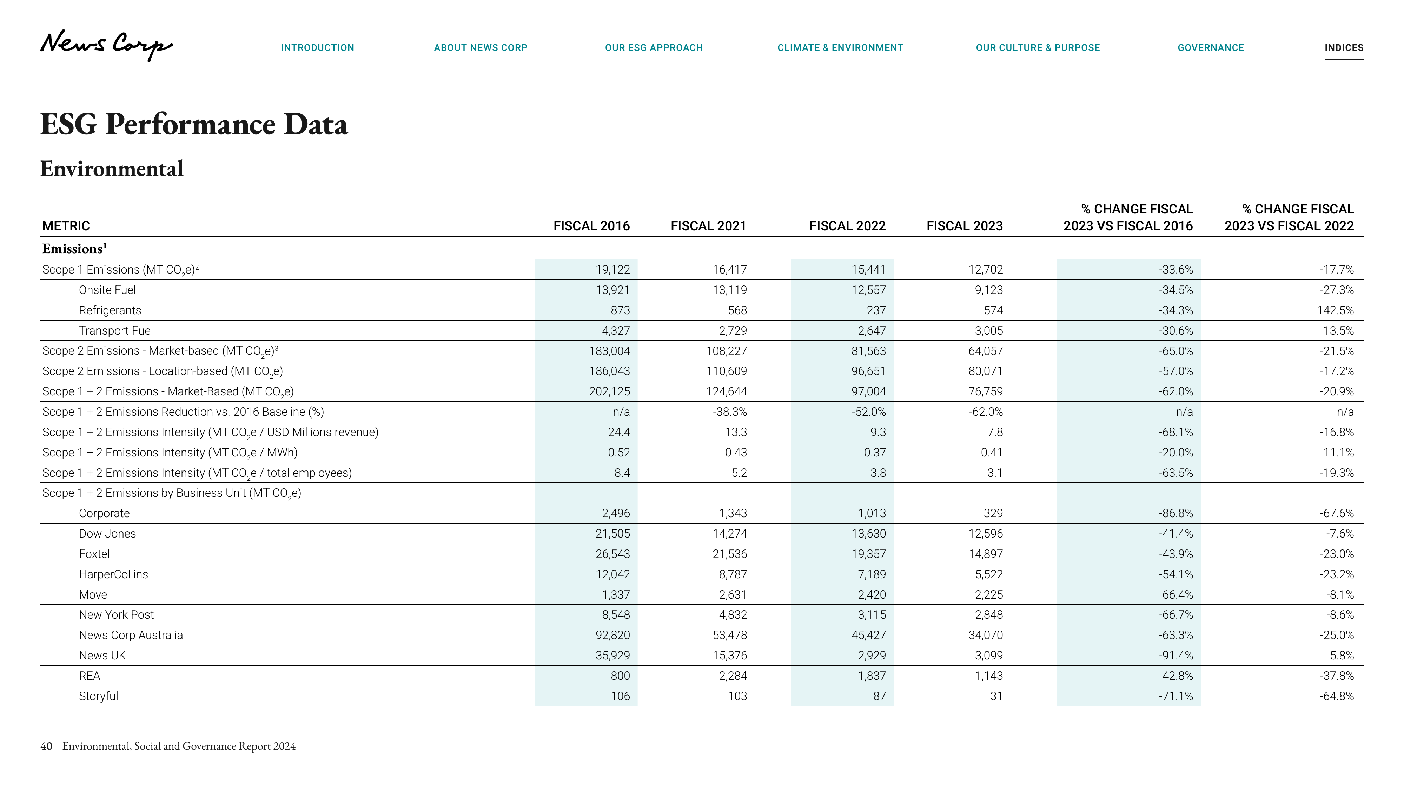Select Scope 2 Emissions Market-based label
Image resolution: width=1404 pixels, height=790 pixels.
[x=160, y=351]
